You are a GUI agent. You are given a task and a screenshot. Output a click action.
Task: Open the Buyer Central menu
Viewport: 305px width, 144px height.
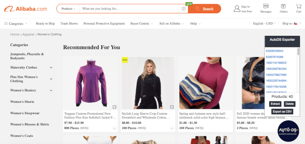141,24
